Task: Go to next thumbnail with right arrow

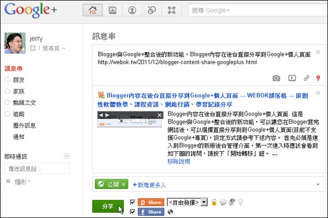Action: tap(107, 115)
